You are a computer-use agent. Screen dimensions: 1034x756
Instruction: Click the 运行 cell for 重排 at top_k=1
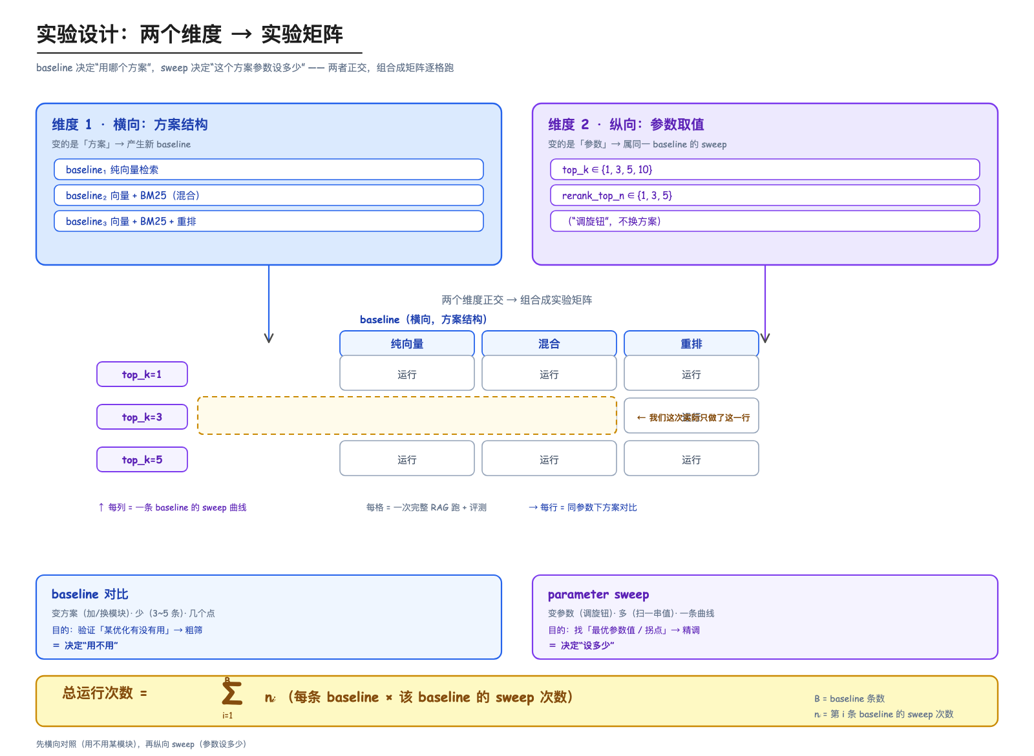pos(691,373)
